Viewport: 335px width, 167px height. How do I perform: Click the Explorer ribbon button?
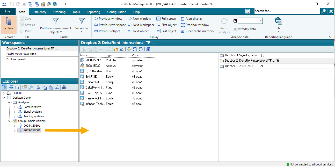point(9,25)
